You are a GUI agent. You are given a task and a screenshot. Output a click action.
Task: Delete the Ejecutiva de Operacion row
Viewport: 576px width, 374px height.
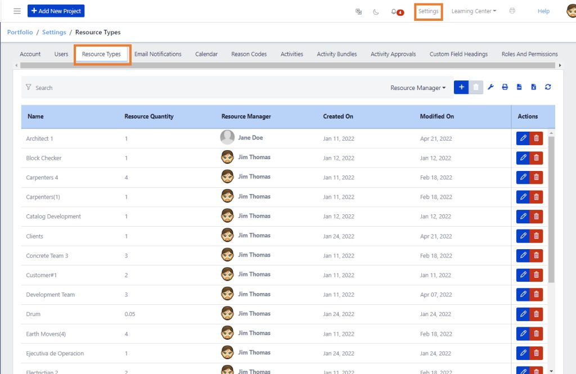(536, 353)
